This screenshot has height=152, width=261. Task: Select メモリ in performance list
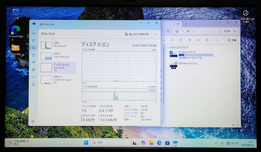(58, 56)
